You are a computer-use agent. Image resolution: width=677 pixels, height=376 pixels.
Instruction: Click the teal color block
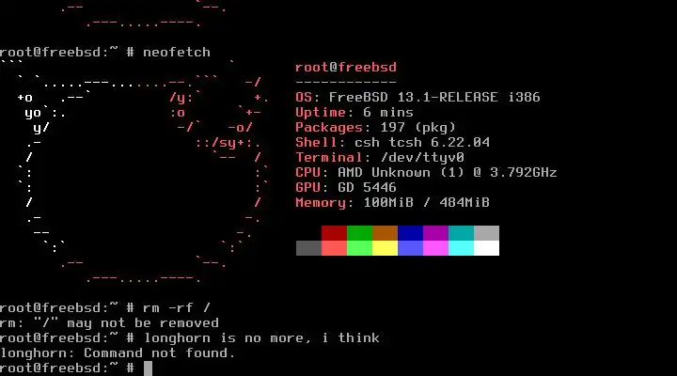click(x=461, y=233)
